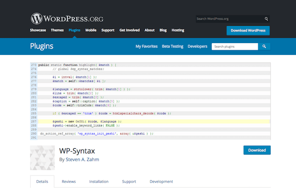This screenshot has height=196, width=296.
Task: Select Plugins in the top navigation
Action: coord(74,30)
